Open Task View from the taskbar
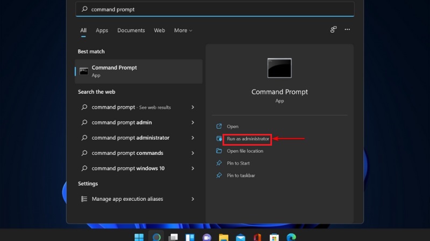This screenshot has width=430, height=241. click(173, 237)
